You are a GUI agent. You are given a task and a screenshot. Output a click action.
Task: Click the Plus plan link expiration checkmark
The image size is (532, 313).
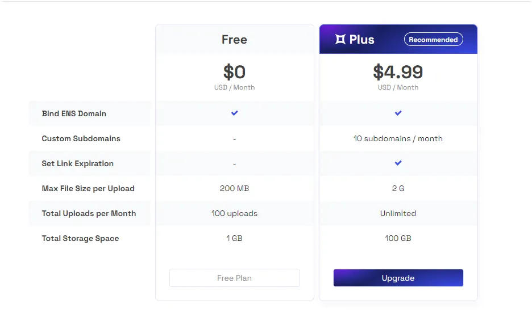coord(398,163)
